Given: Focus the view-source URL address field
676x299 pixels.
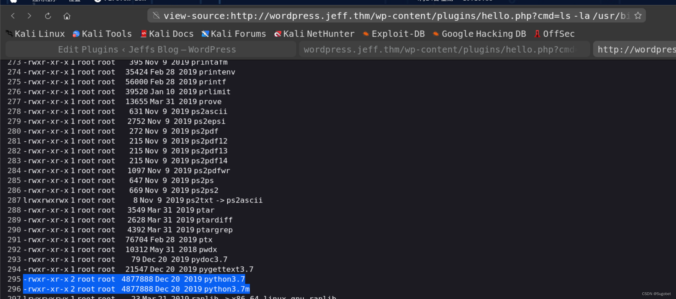Looking at the screenshot, I should point(397,15).
